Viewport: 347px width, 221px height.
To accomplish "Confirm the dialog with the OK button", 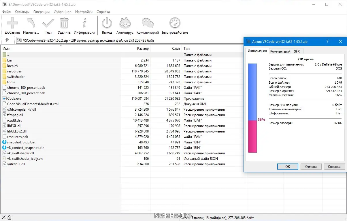I will pos(288,166).
